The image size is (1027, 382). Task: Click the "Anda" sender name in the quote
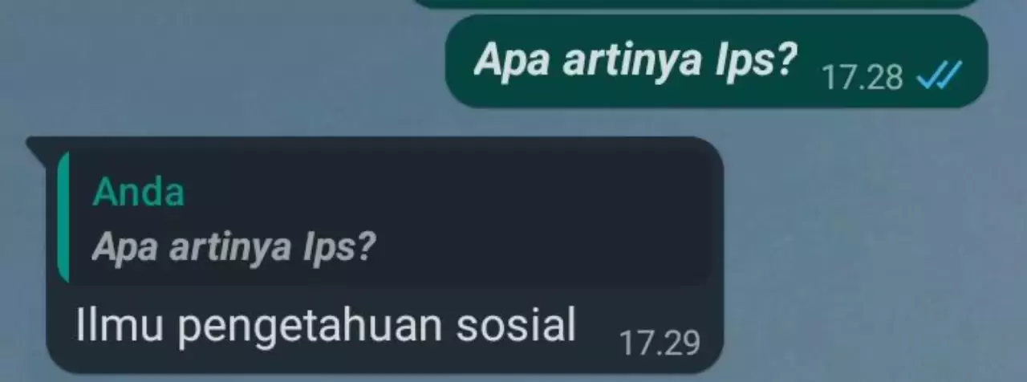pyautogui.click(x=138, y=192)
